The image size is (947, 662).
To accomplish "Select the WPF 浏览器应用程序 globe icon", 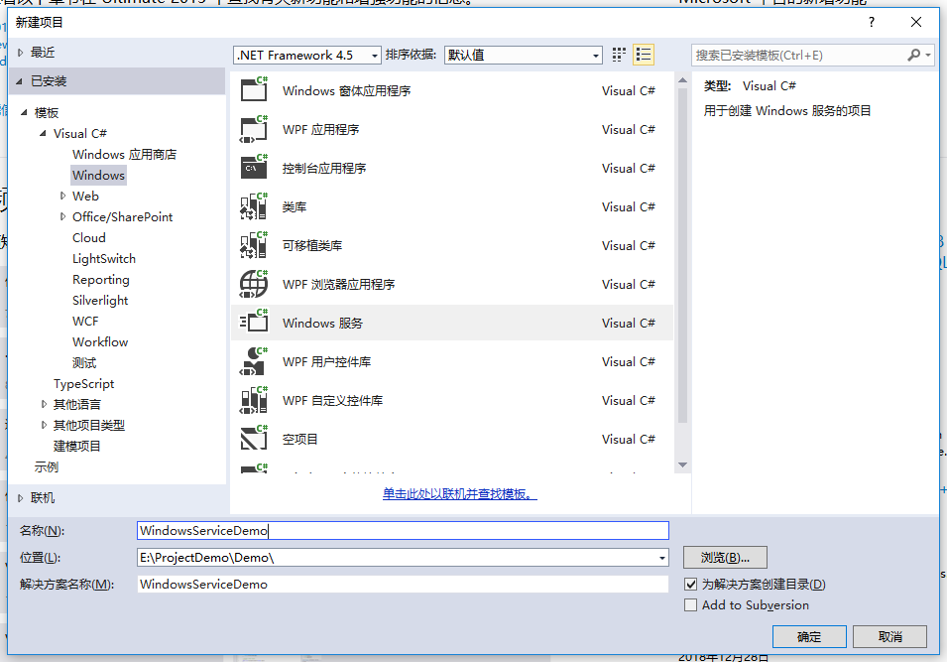I will [254, 284].
